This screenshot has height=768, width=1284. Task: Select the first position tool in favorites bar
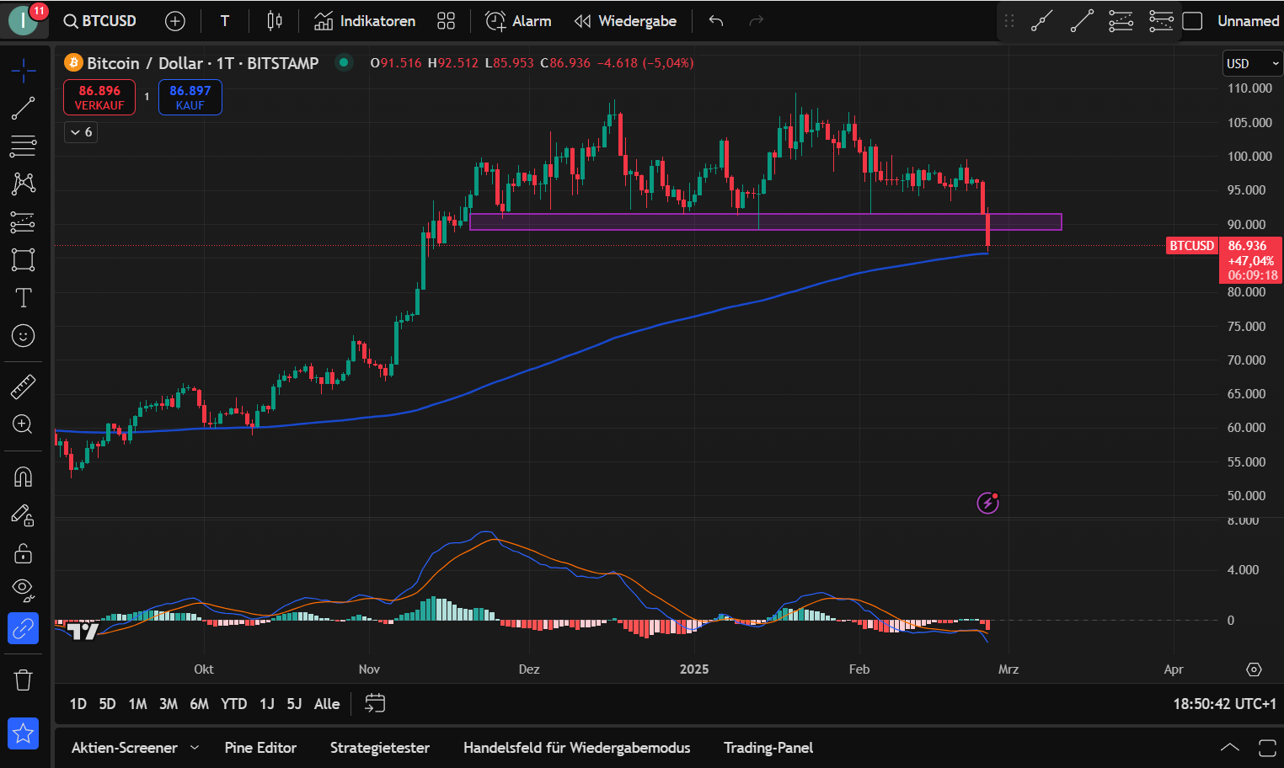point(1121,21)
